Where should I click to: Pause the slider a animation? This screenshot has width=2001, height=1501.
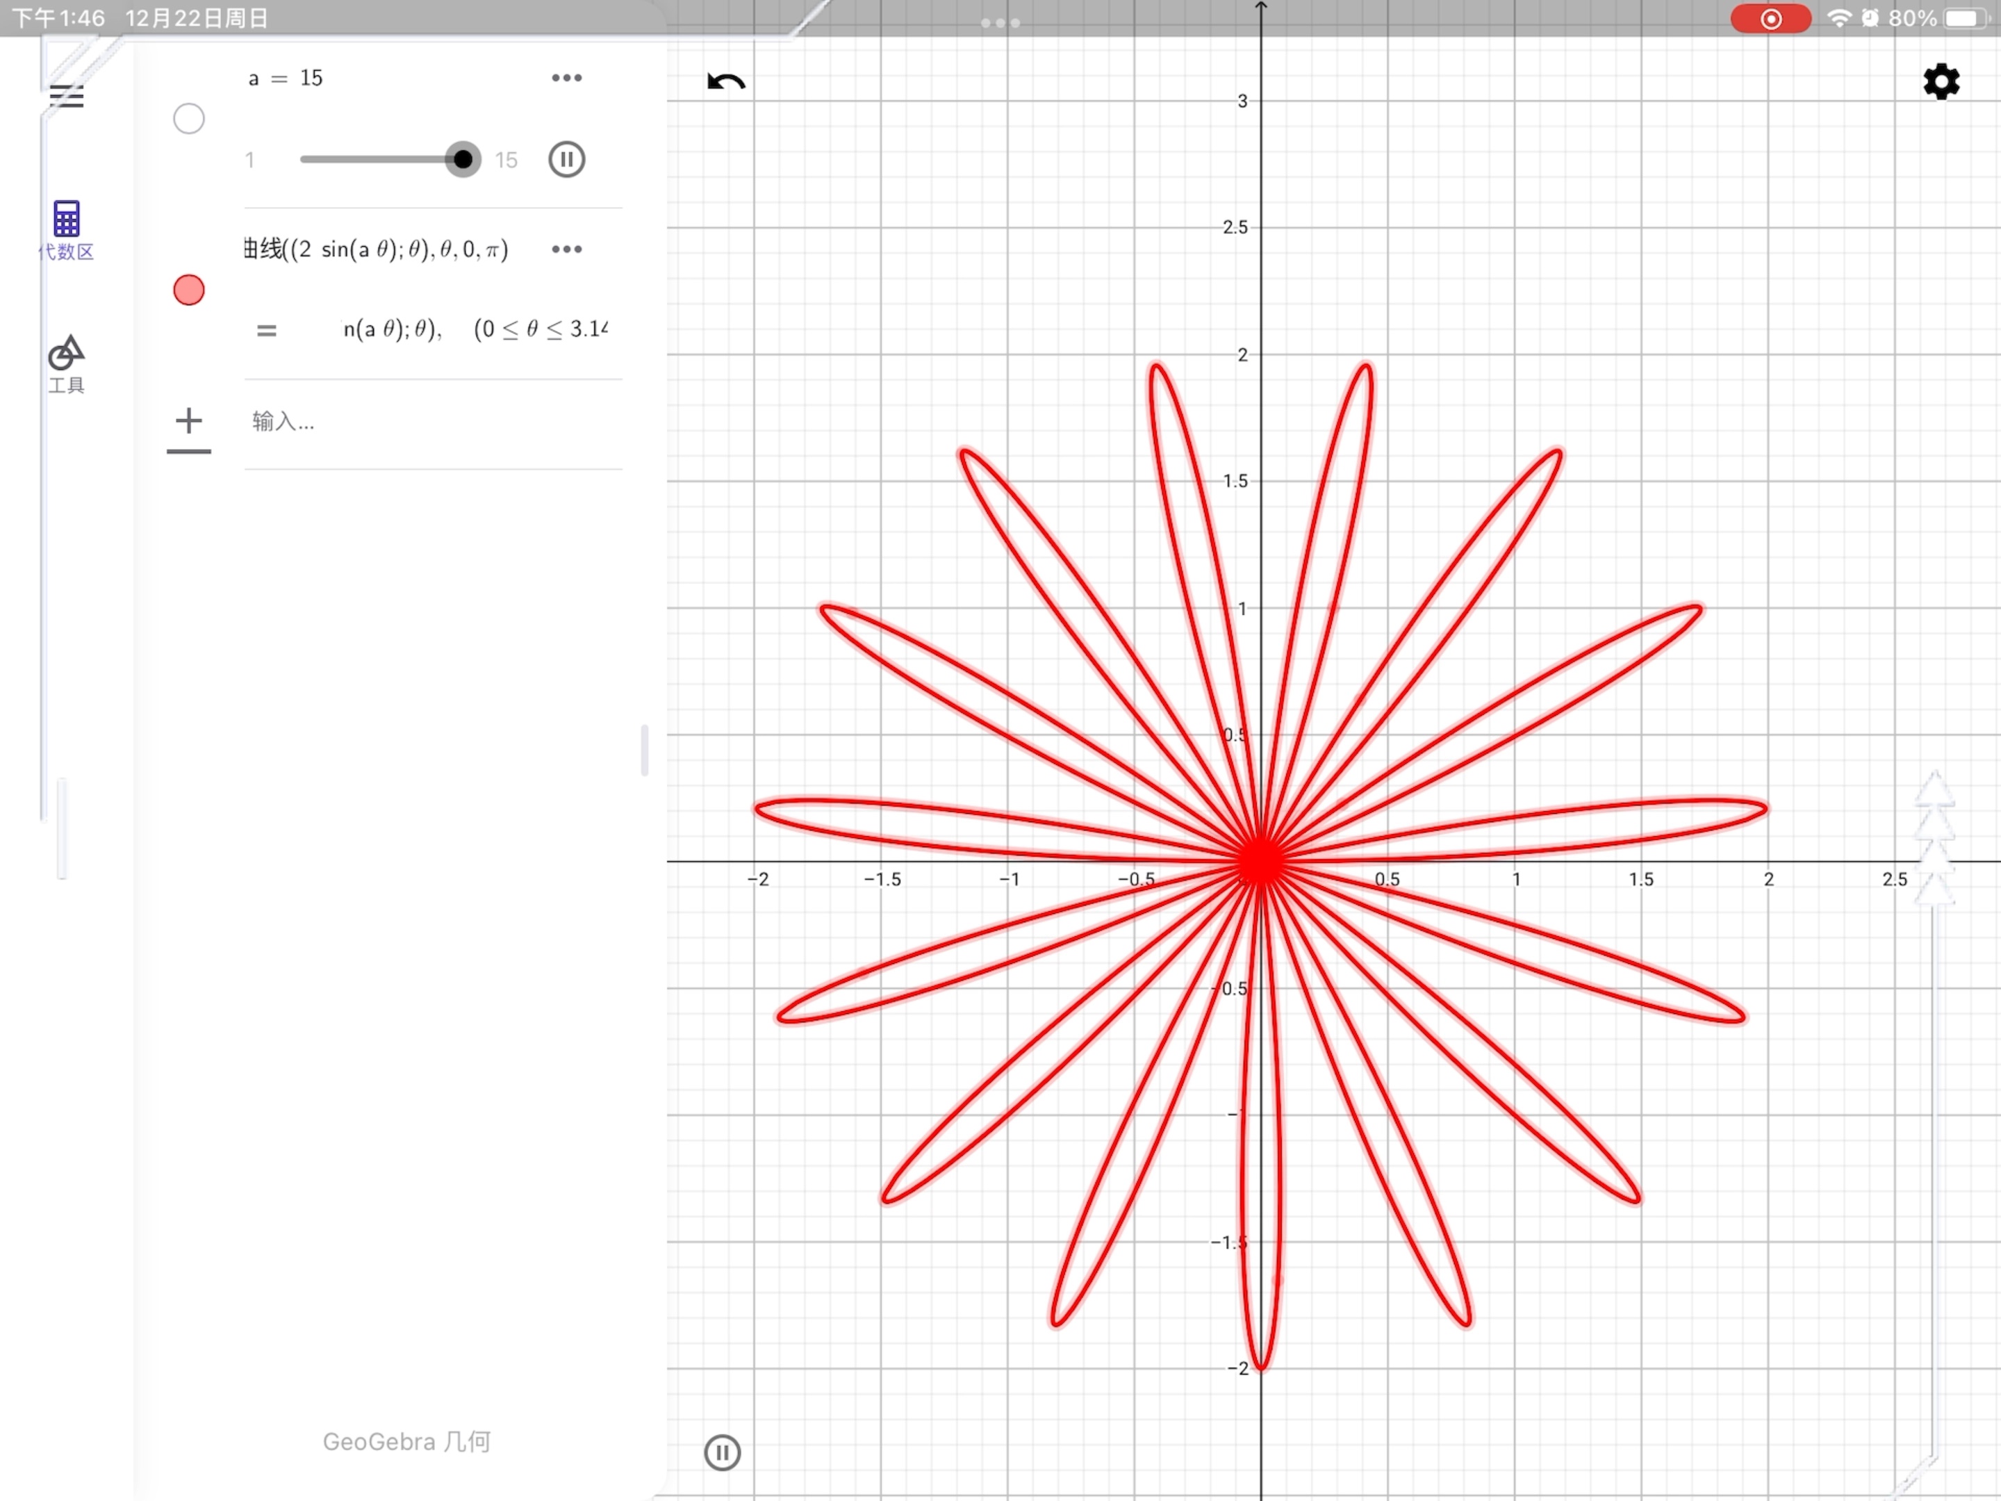567,160
